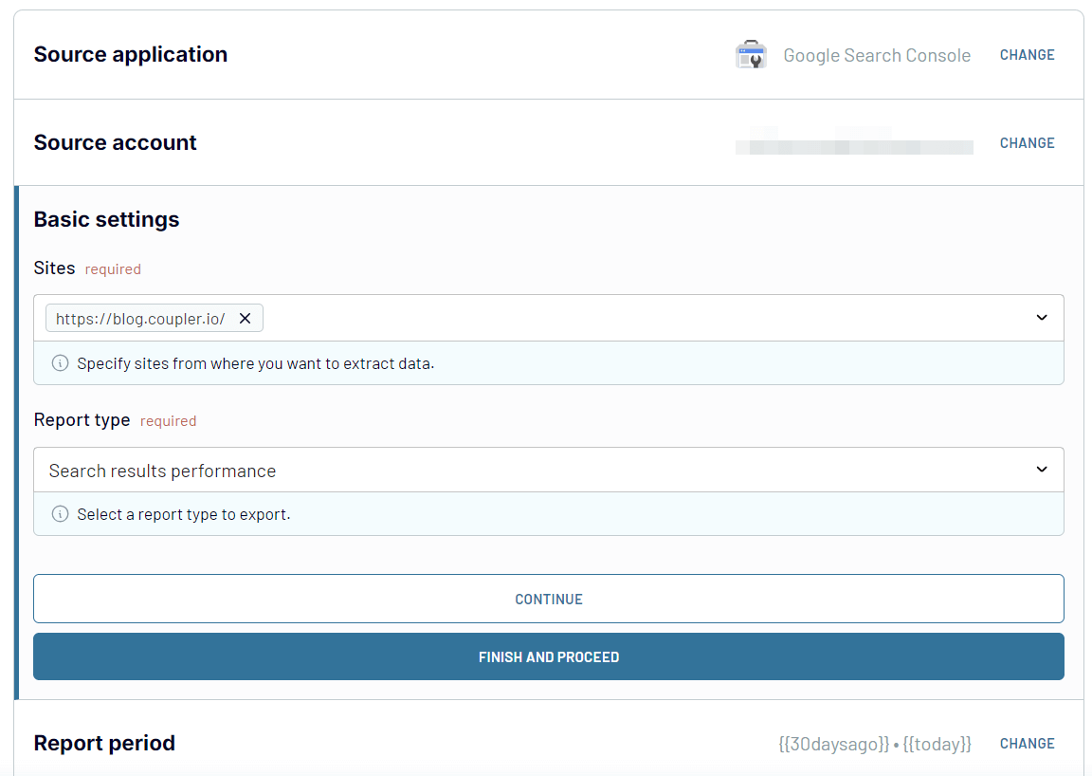
Task: Click the Basic settings heading
Action: [106, 219]
